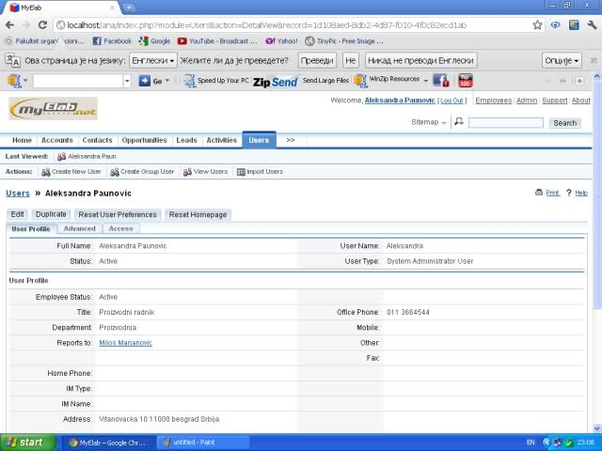Image resolution: width=602 pixels, height=451 pixels.
Task: Open the Opportunities module tab
Action: (x=144, y=140)
